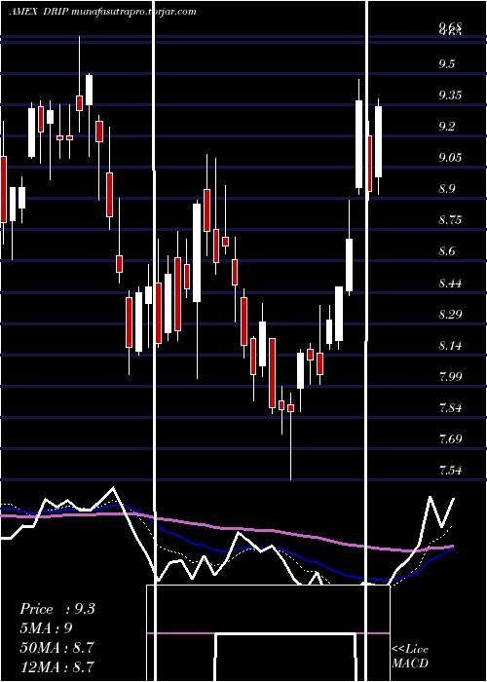Click the 8.14 price axis label
Screen dimensions: 487x682
450,346
